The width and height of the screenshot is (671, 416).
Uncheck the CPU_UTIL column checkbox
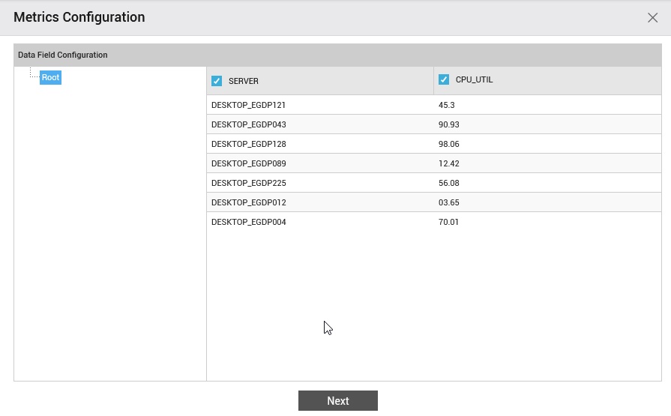tap(444, 79)
